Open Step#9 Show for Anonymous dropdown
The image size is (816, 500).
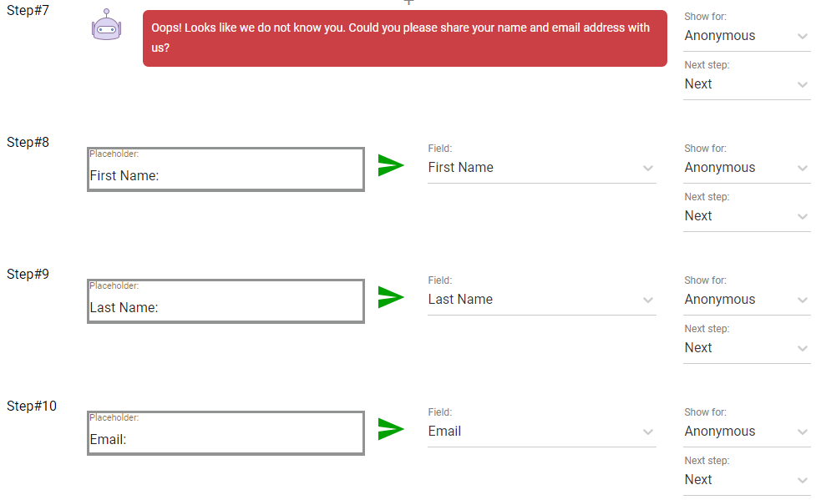pyautogui.click(x=747, y=300)
